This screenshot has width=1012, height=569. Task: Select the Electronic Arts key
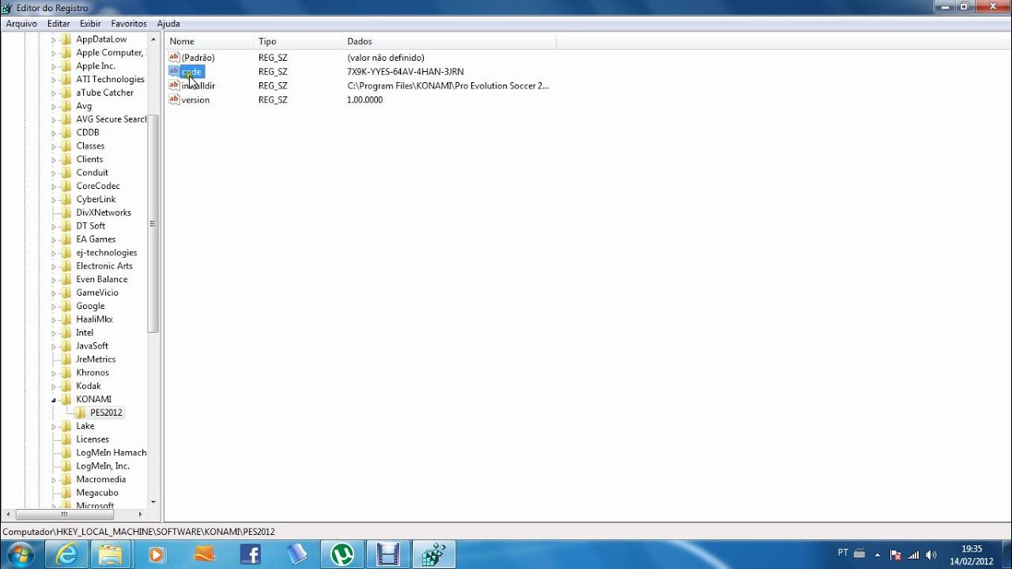pos(104,266)
